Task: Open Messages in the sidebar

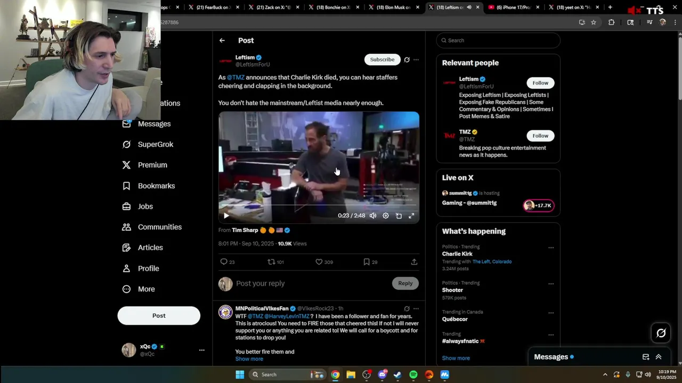Action: click(147, 124)
